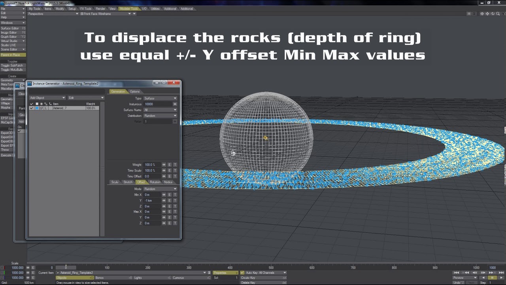Click the envelope E button for Min X
This screenshot has height=285, width=506.
(x=170, y=195)
